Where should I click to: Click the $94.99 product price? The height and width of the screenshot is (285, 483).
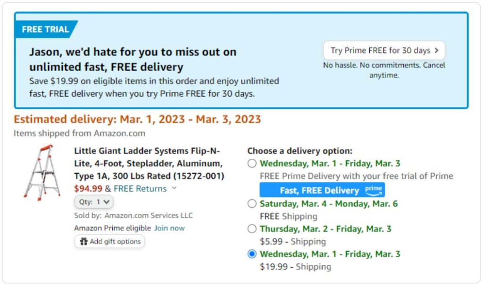(88, 188)
